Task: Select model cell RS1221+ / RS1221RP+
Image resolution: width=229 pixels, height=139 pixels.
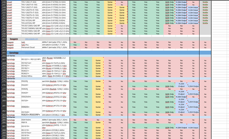Action: [x=31, y=59]
